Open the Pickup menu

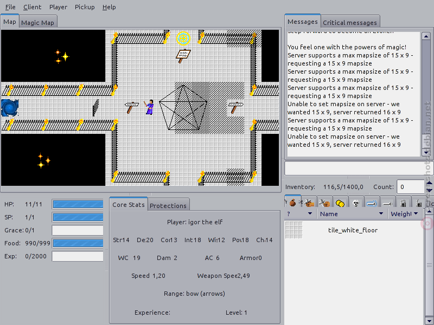(x=85, y=7)
